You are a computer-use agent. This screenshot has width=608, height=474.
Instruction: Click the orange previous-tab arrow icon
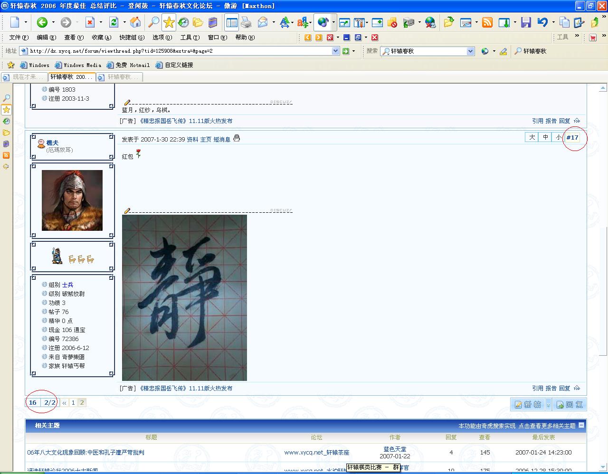pos(307,38)
